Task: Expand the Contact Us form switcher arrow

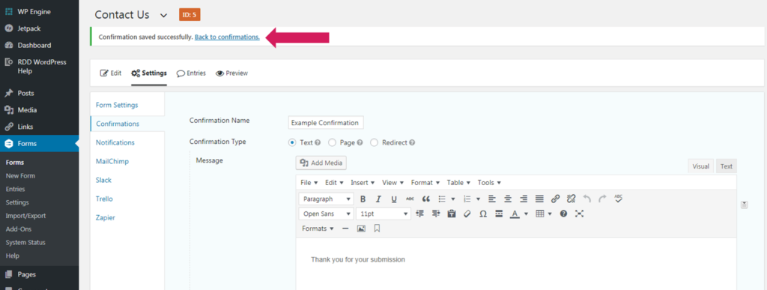Action: [164, 15]
